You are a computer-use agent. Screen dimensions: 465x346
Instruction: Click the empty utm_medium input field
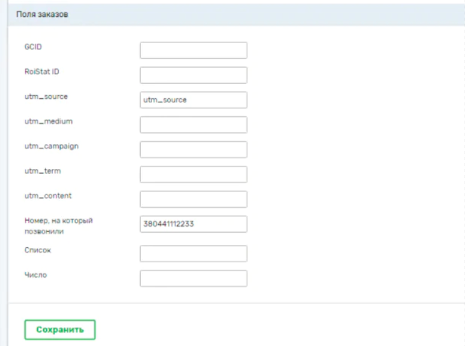click(193, 125)
